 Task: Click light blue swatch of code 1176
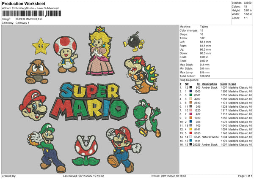tap(190, 141)
